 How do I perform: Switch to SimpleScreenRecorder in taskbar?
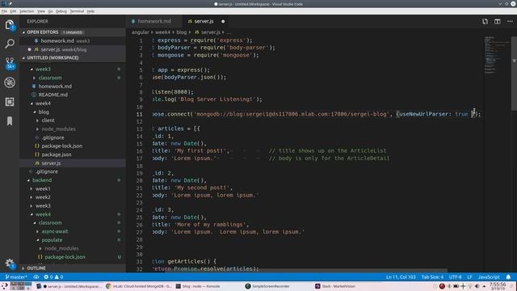pyautogui.click(x=267, y=286)
